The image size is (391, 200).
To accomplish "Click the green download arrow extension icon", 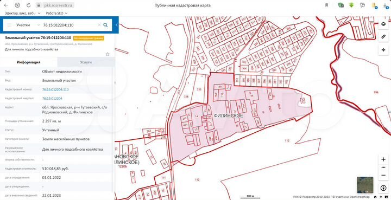I will coord(351,5).
